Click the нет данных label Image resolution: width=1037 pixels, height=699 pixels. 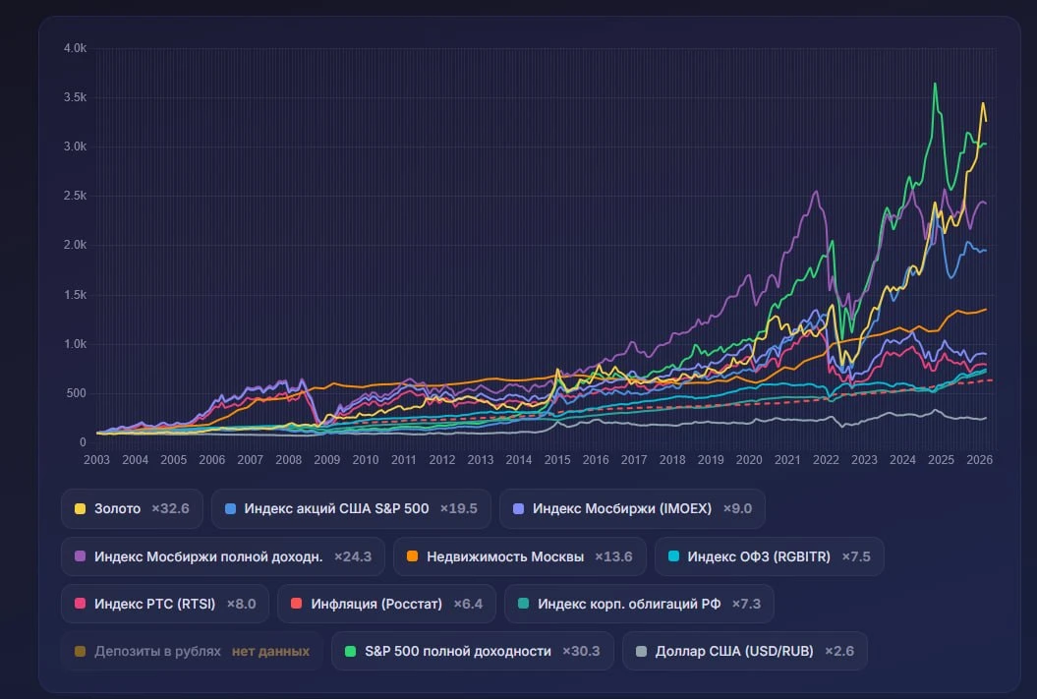click(270, 652)
